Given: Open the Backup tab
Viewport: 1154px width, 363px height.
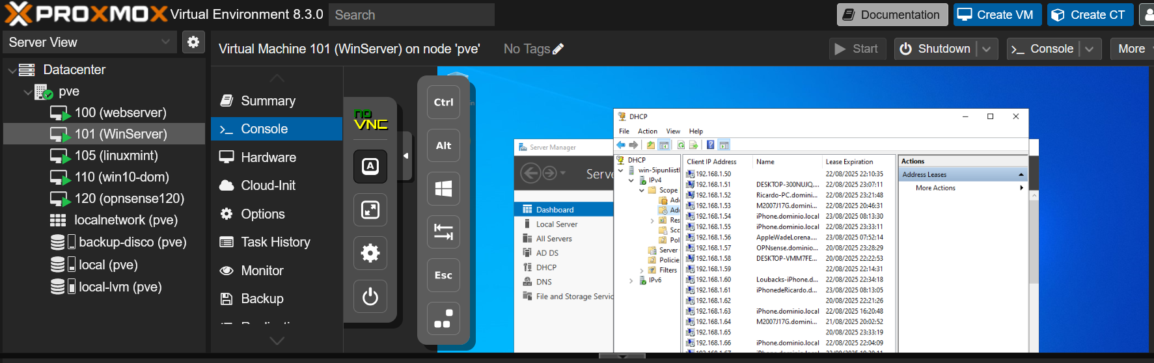Looking at the screenshot, I should tap(277, 299).
